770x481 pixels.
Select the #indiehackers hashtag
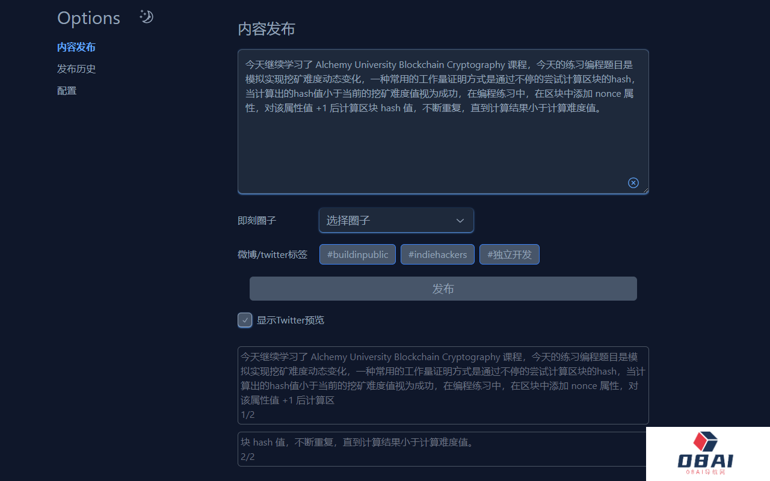(437, 254)
